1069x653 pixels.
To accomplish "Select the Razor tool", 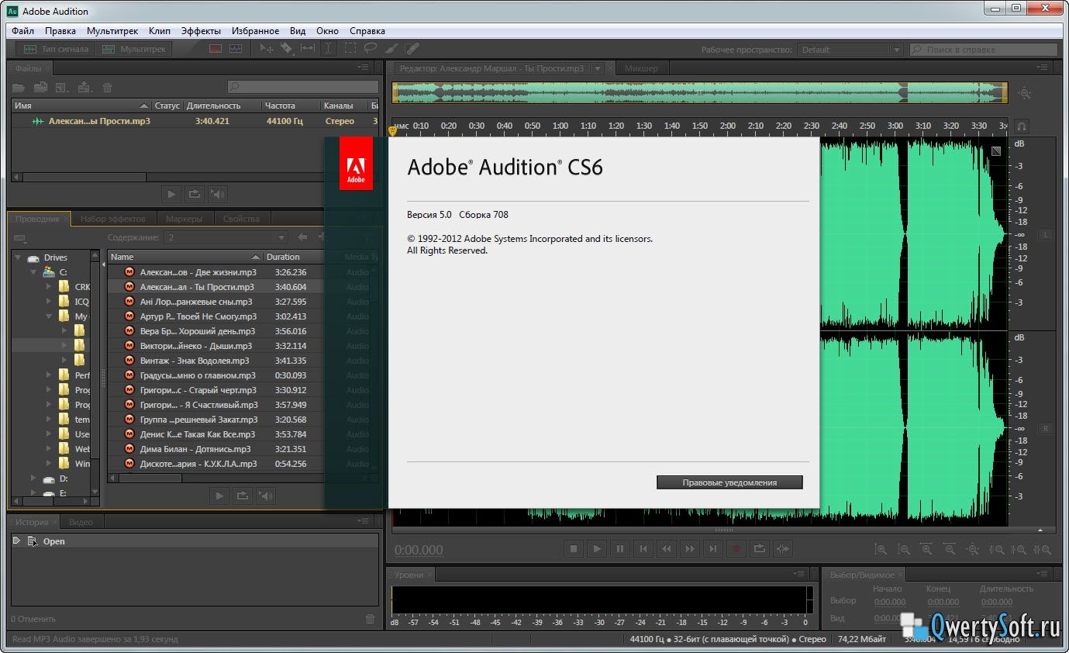I will (x=287, y=49).
